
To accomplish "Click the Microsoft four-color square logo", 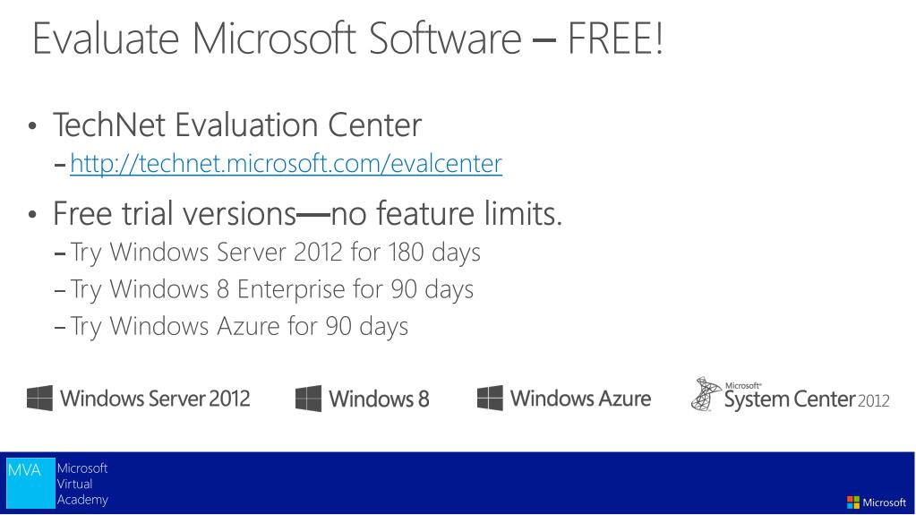I will 853,502.
